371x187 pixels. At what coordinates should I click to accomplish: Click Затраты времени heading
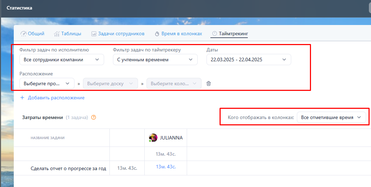[x=43, y=117]
